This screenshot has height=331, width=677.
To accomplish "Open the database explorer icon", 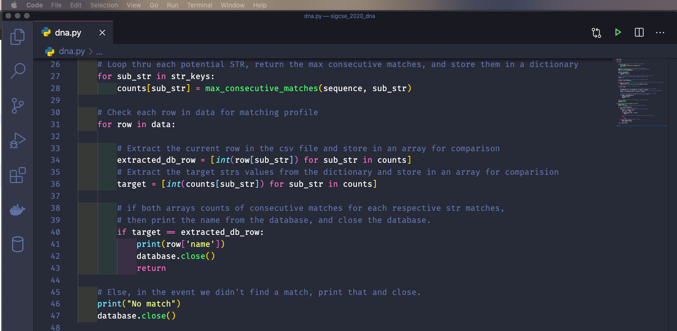I will [17, 244].
